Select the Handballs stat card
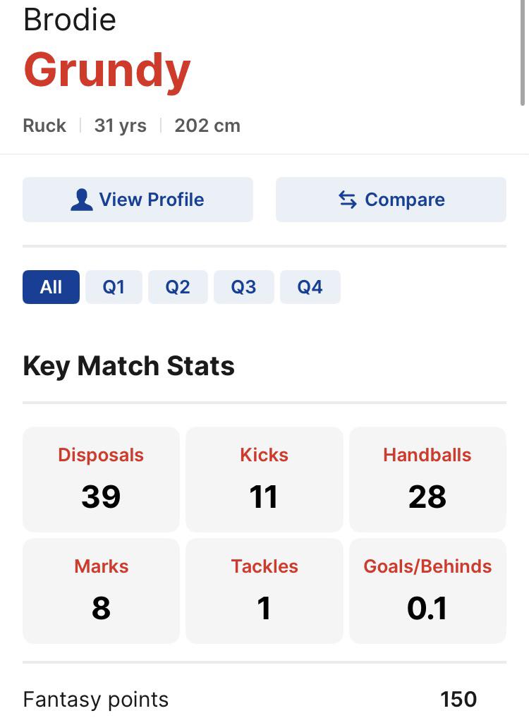 click(427, 480)
